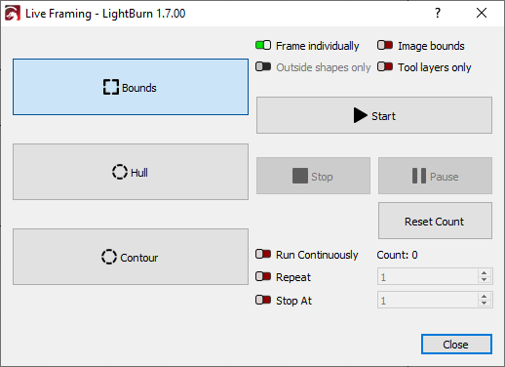
Task: Reset the frame count
Action: 435,221
